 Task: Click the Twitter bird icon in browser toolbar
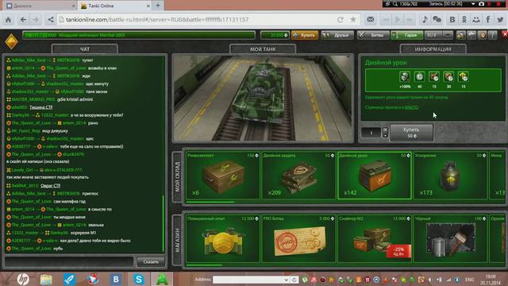coord(500,19)
